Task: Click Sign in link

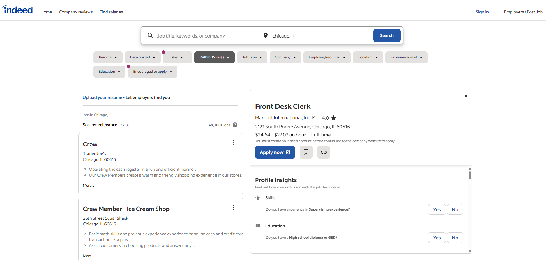Action: (482, 12)
